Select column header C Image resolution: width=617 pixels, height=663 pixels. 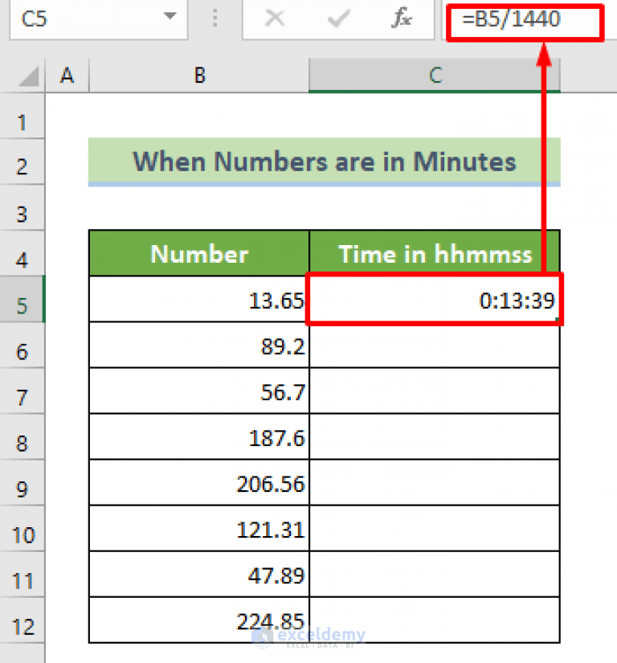(x=434, y=75)
